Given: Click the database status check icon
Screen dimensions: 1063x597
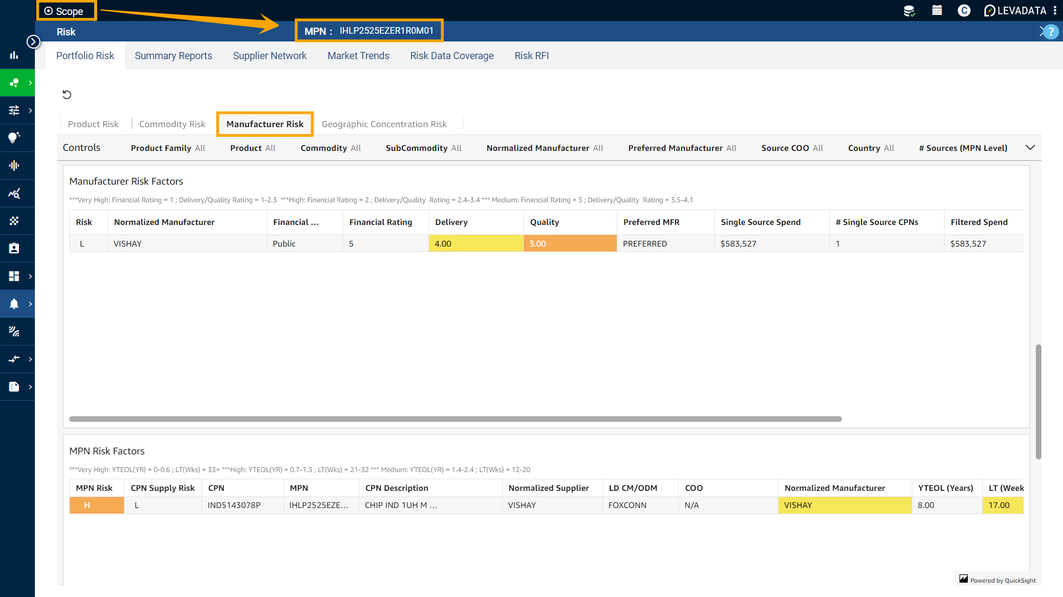Looking at the screenshot, I should coord(909,11).
